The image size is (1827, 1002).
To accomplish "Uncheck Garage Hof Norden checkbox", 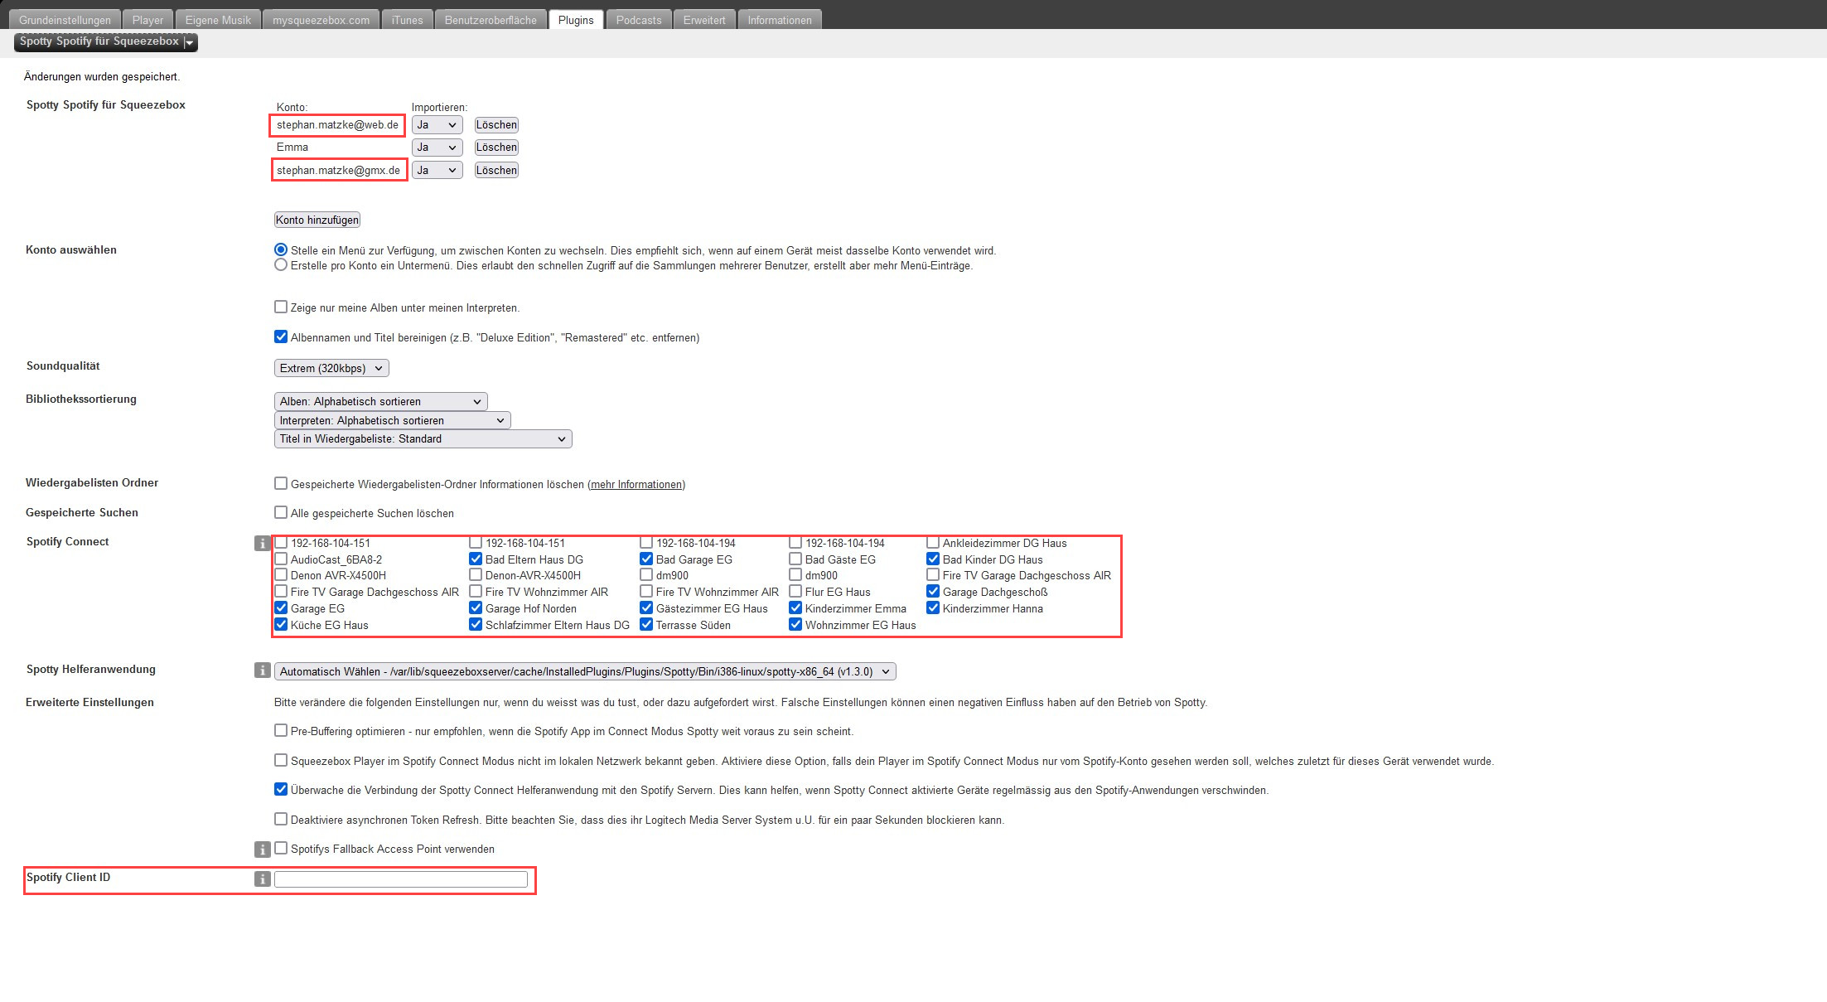I will click(x=476, y=607).
